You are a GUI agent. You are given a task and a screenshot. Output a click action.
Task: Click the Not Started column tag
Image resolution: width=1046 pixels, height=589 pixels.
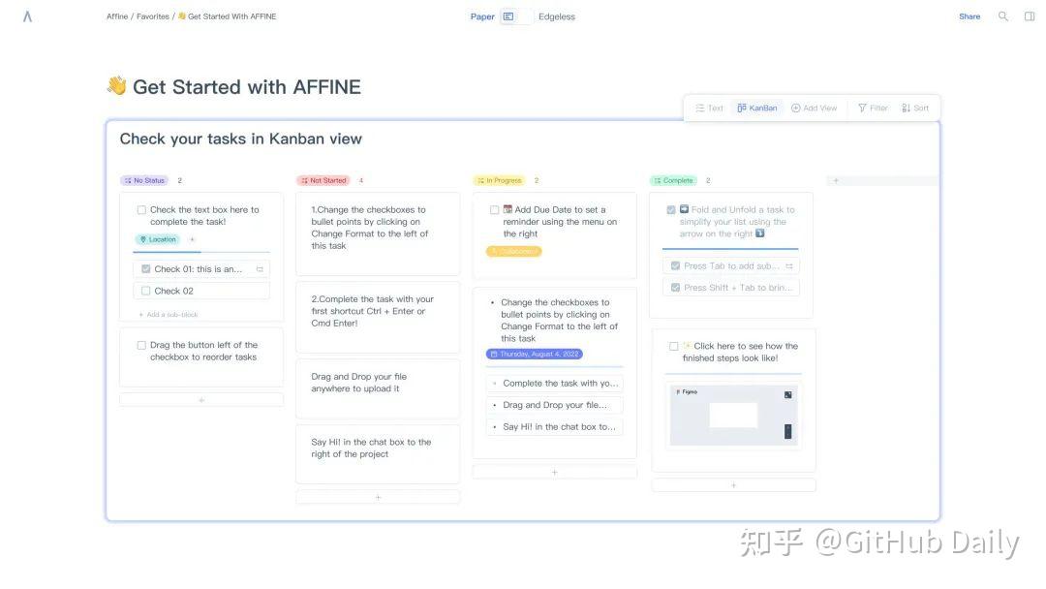pyautogui.click(x=323, y=181)
